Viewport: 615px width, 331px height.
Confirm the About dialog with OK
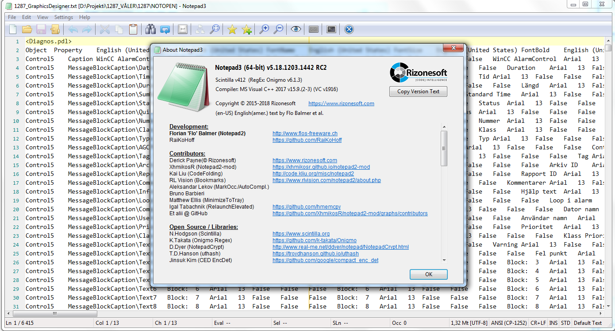[x=428, y=274]
